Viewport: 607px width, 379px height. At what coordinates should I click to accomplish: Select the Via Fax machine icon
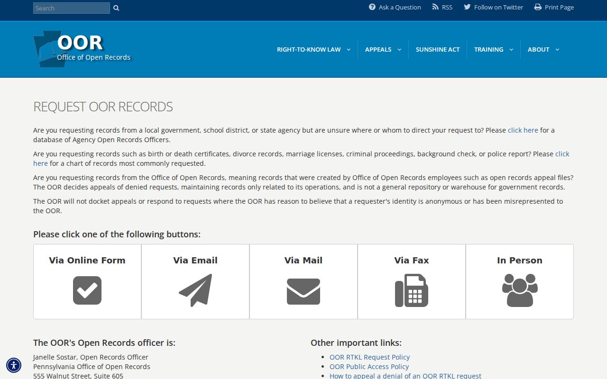(412, 290)
